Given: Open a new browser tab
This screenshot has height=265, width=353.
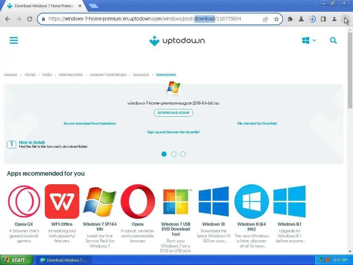Looking at the screenshot, I should tap(93, 6).
